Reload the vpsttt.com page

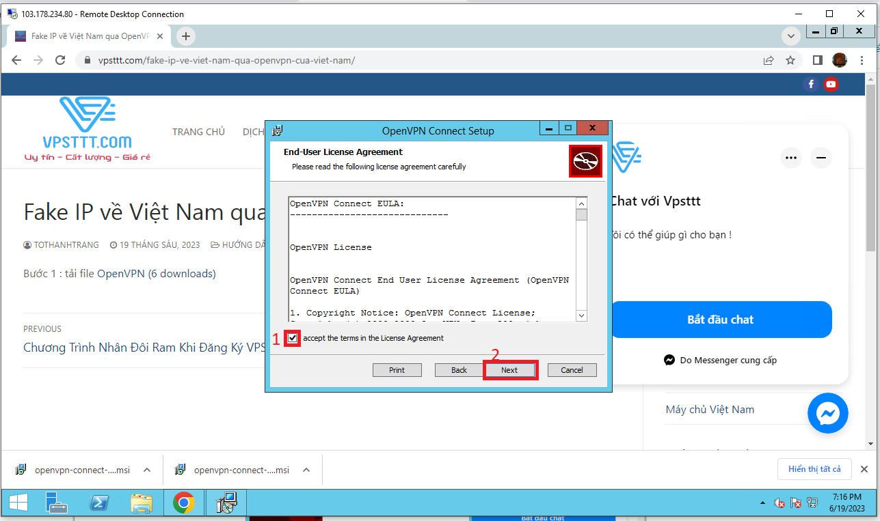tap(60, 60)
